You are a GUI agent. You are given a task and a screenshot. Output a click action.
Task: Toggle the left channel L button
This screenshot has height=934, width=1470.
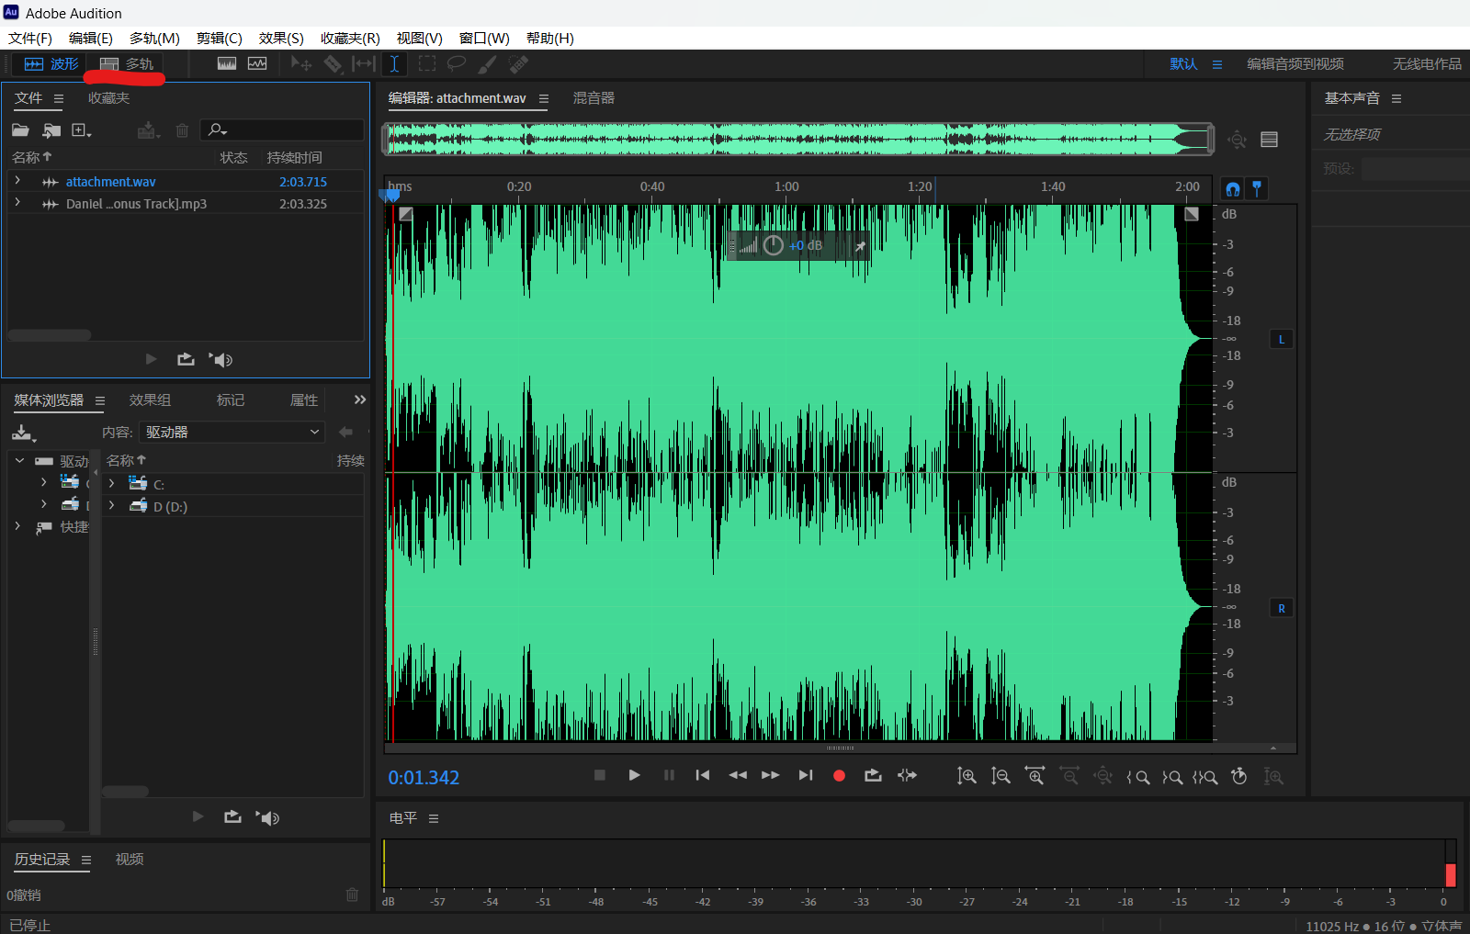(x=1282, y=340)
